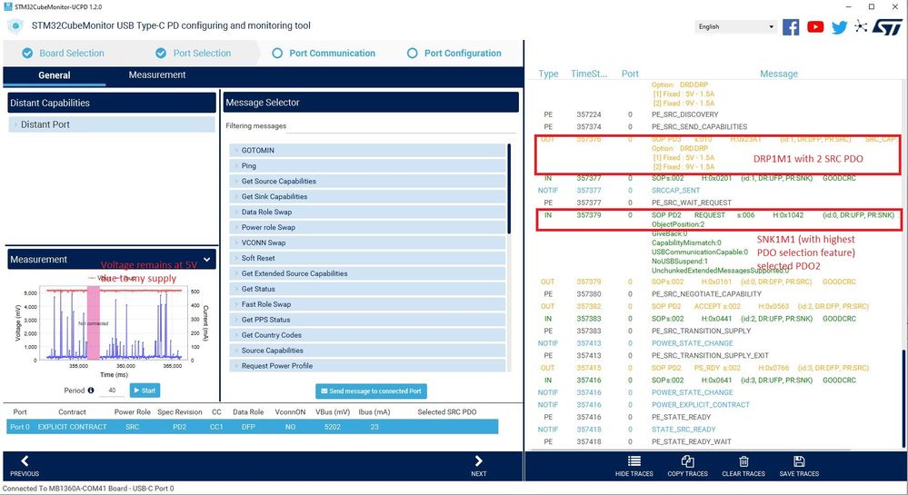Image resolution: width=908 pixels, height=495 pixels.
Task: Expand the Distant Port item
Action: click(111, 124)
